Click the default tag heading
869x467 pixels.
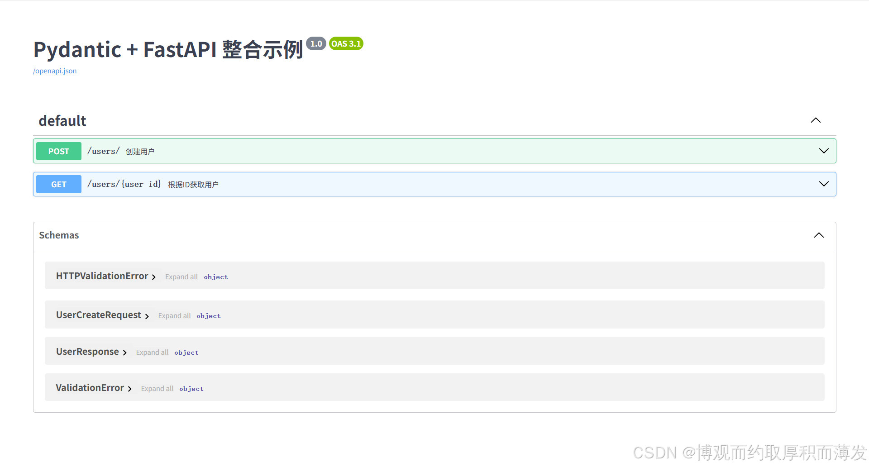tap(62, 121)
